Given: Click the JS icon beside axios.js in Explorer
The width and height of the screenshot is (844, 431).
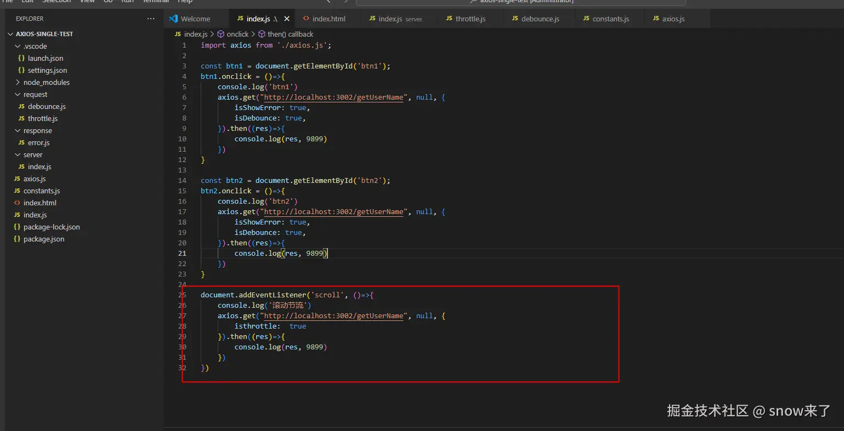Looking at the screenshot, I should 17,179.
